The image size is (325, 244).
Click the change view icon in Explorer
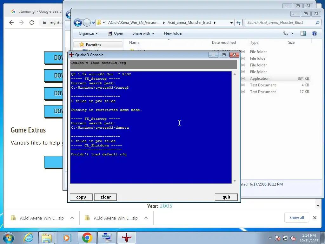point(286,33)
